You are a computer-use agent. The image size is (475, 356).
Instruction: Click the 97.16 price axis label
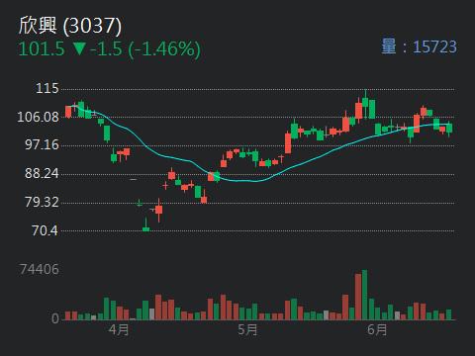point(42,145)
